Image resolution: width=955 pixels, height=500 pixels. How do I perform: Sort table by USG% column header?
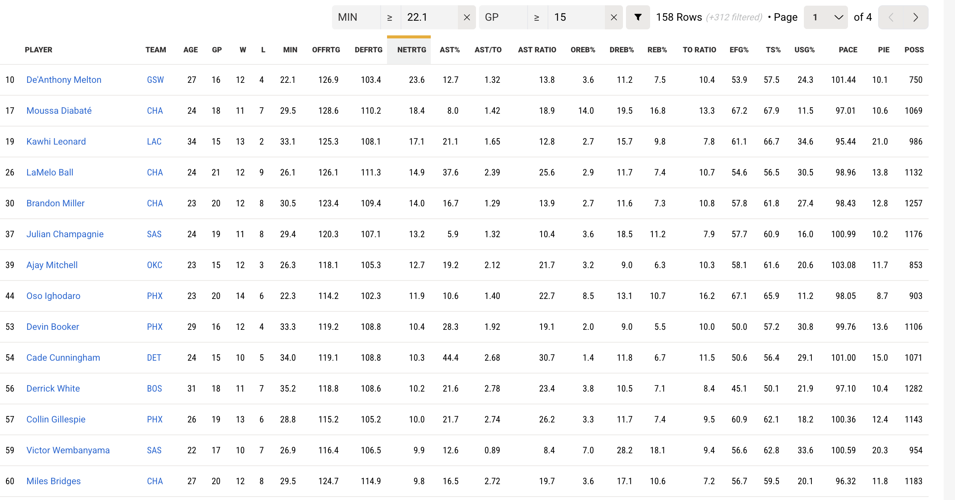click(x=804, y=50)
